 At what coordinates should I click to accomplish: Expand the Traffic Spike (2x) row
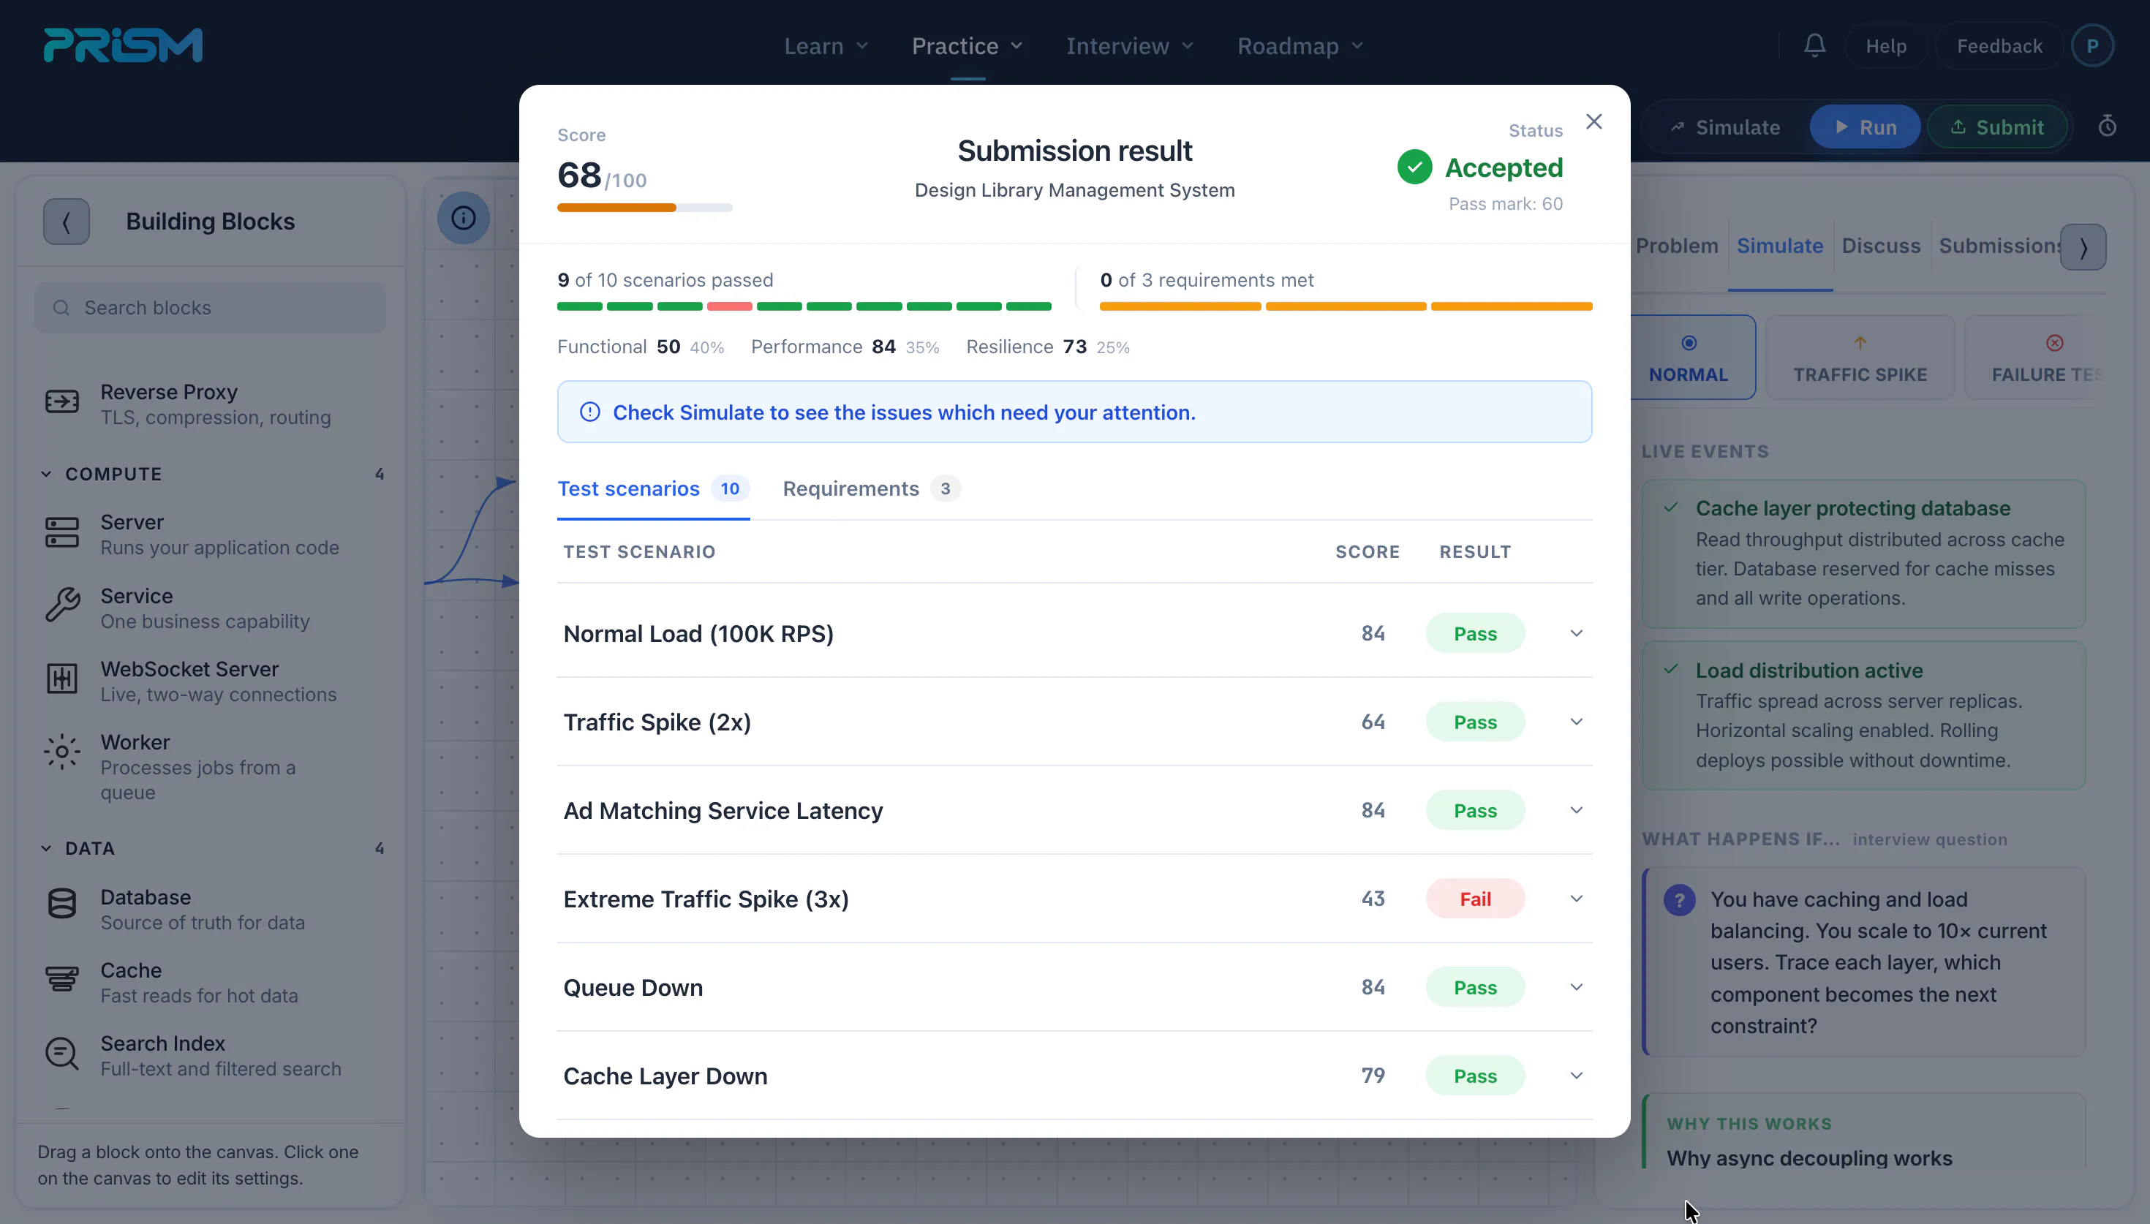pos(1577,722)
